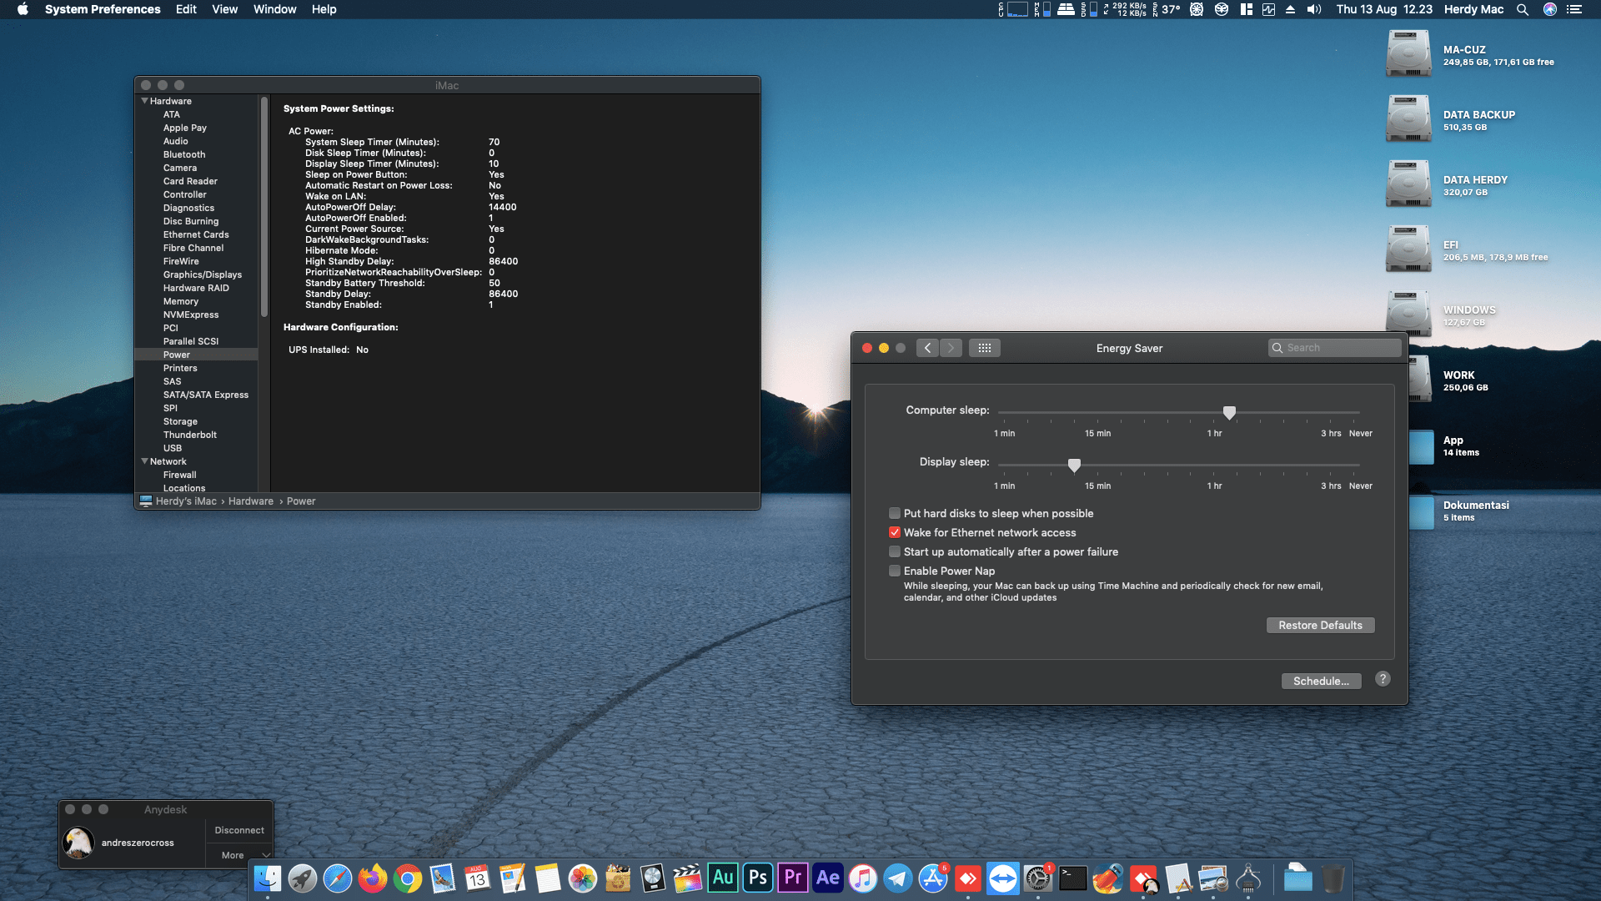This screenshot has width=1601, height=901.
Task: Click the Computer sleep slider thumb
Action: [x=1229, y=412]
